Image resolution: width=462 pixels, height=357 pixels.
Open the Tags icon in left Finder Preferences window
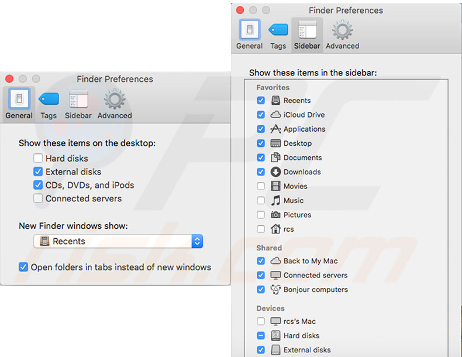[49, 99]
